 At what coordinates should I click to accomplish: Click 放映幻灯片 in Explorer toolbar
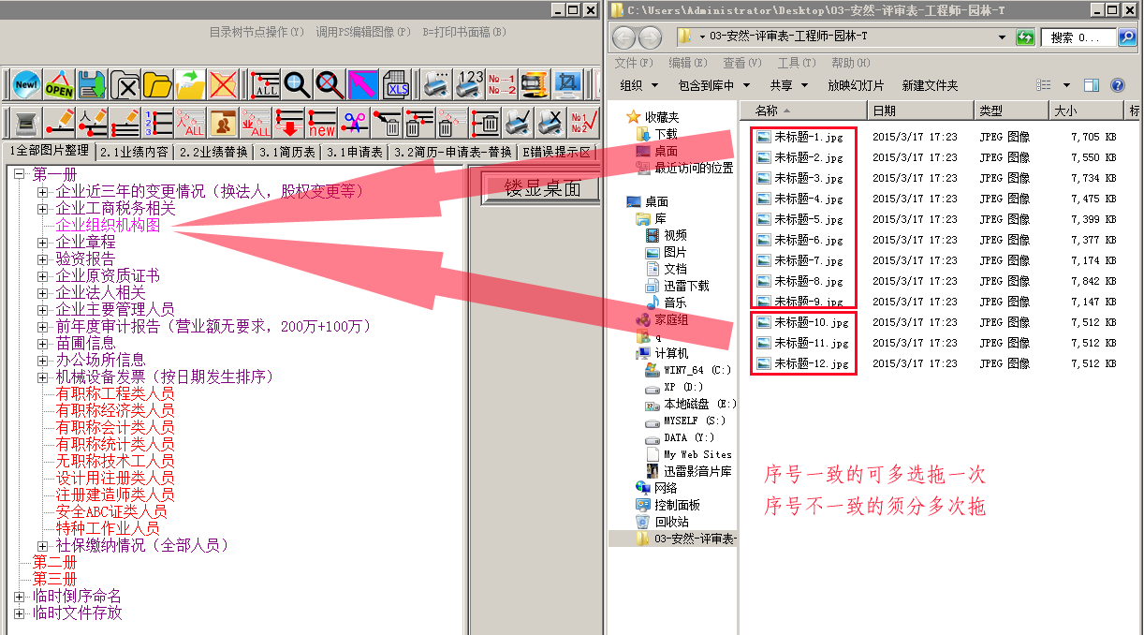click(856, 85)
